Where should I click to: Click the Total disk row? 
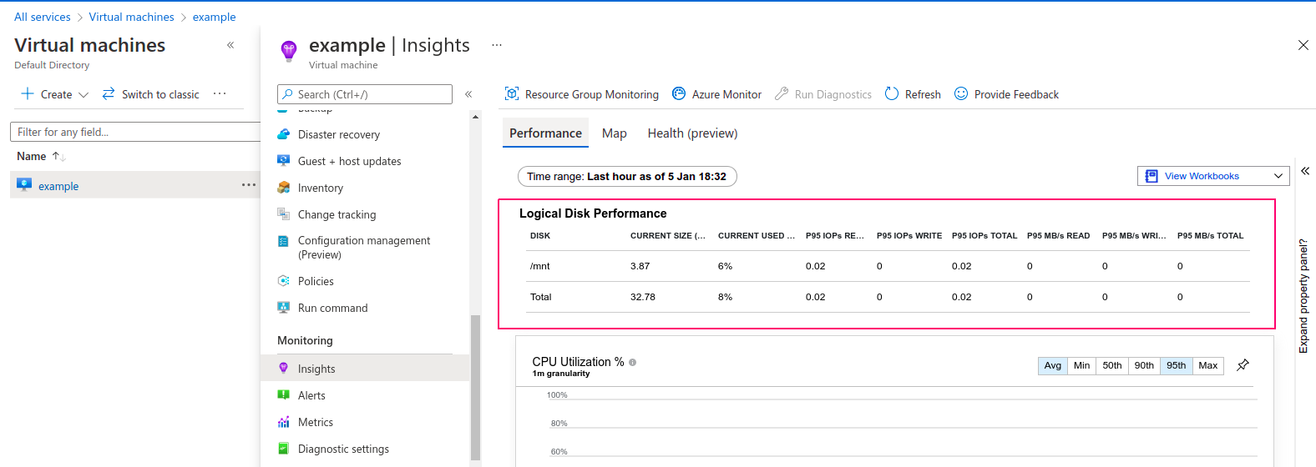click(x=888, y=297)
